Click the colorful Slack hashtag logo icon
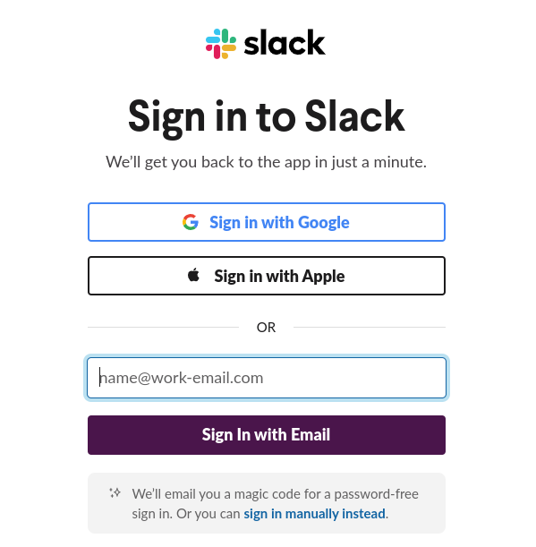Screen dimensions: 536x547 point(221,44)
